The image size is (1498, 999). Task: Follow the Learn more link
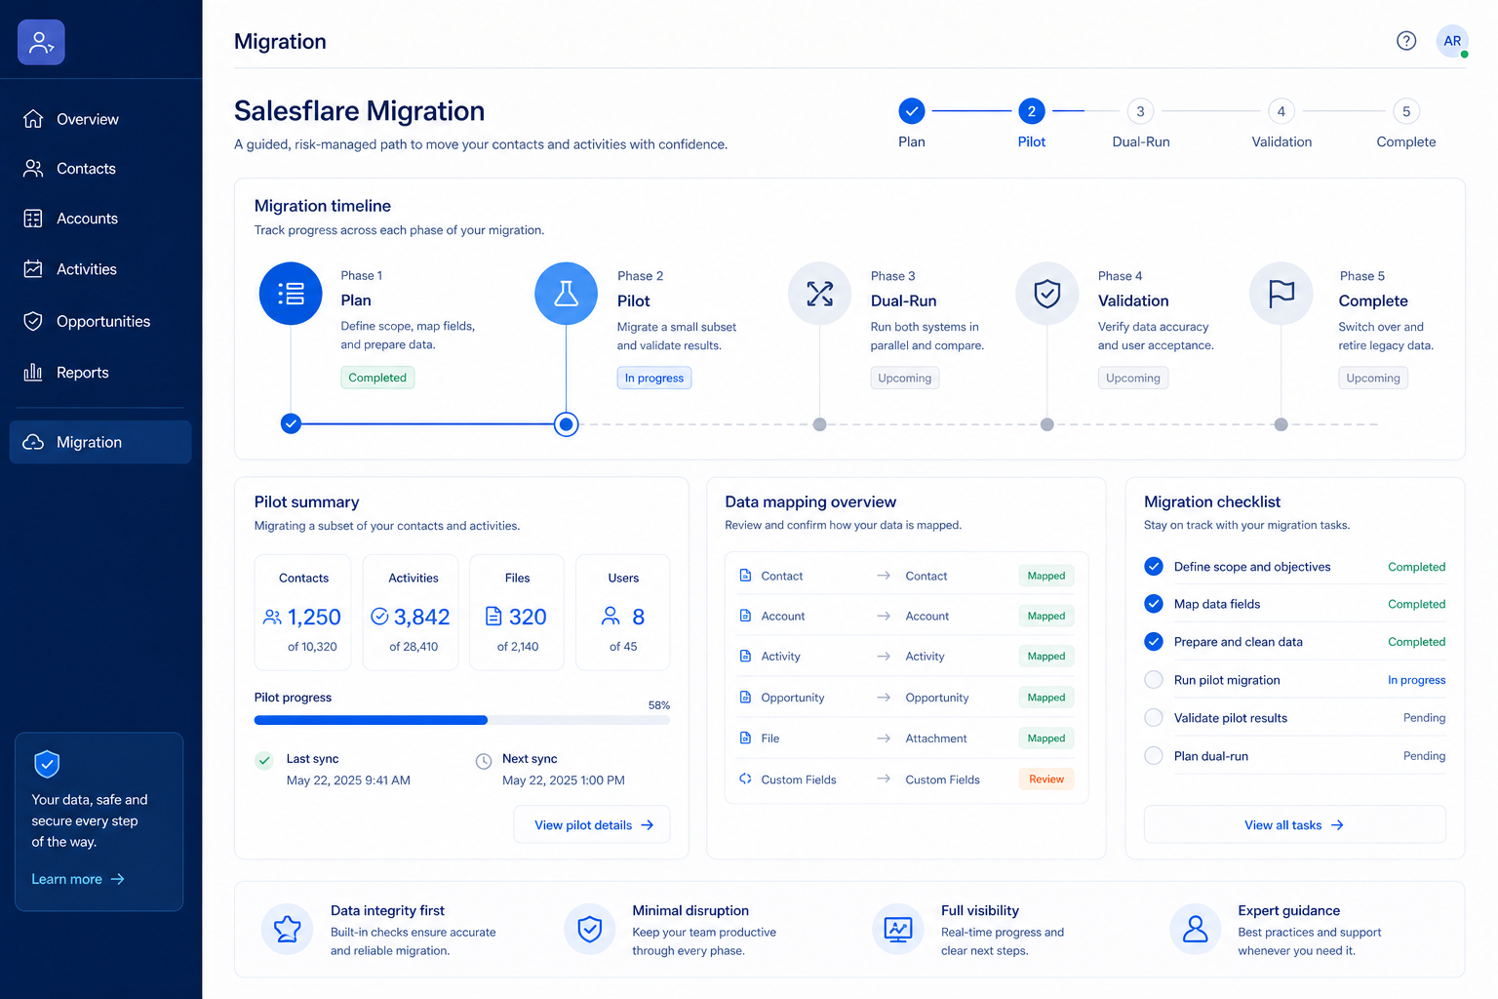(x=78, y=879)
